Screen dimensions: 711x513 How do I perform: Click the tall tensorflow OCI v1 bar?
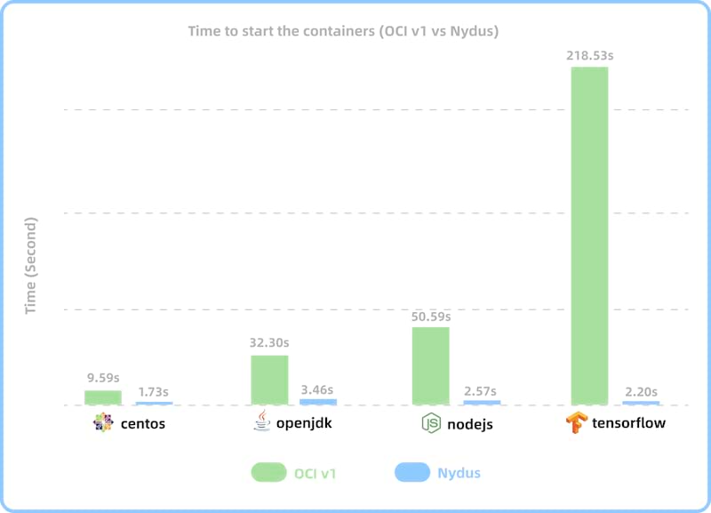coord(589,236)
